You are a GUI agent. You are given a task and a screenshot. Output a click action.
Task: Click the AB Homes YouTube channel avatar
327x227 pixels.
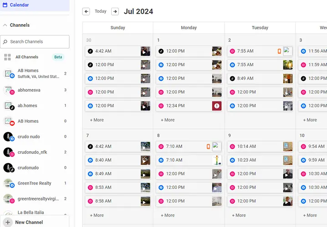tap(9, 121)
